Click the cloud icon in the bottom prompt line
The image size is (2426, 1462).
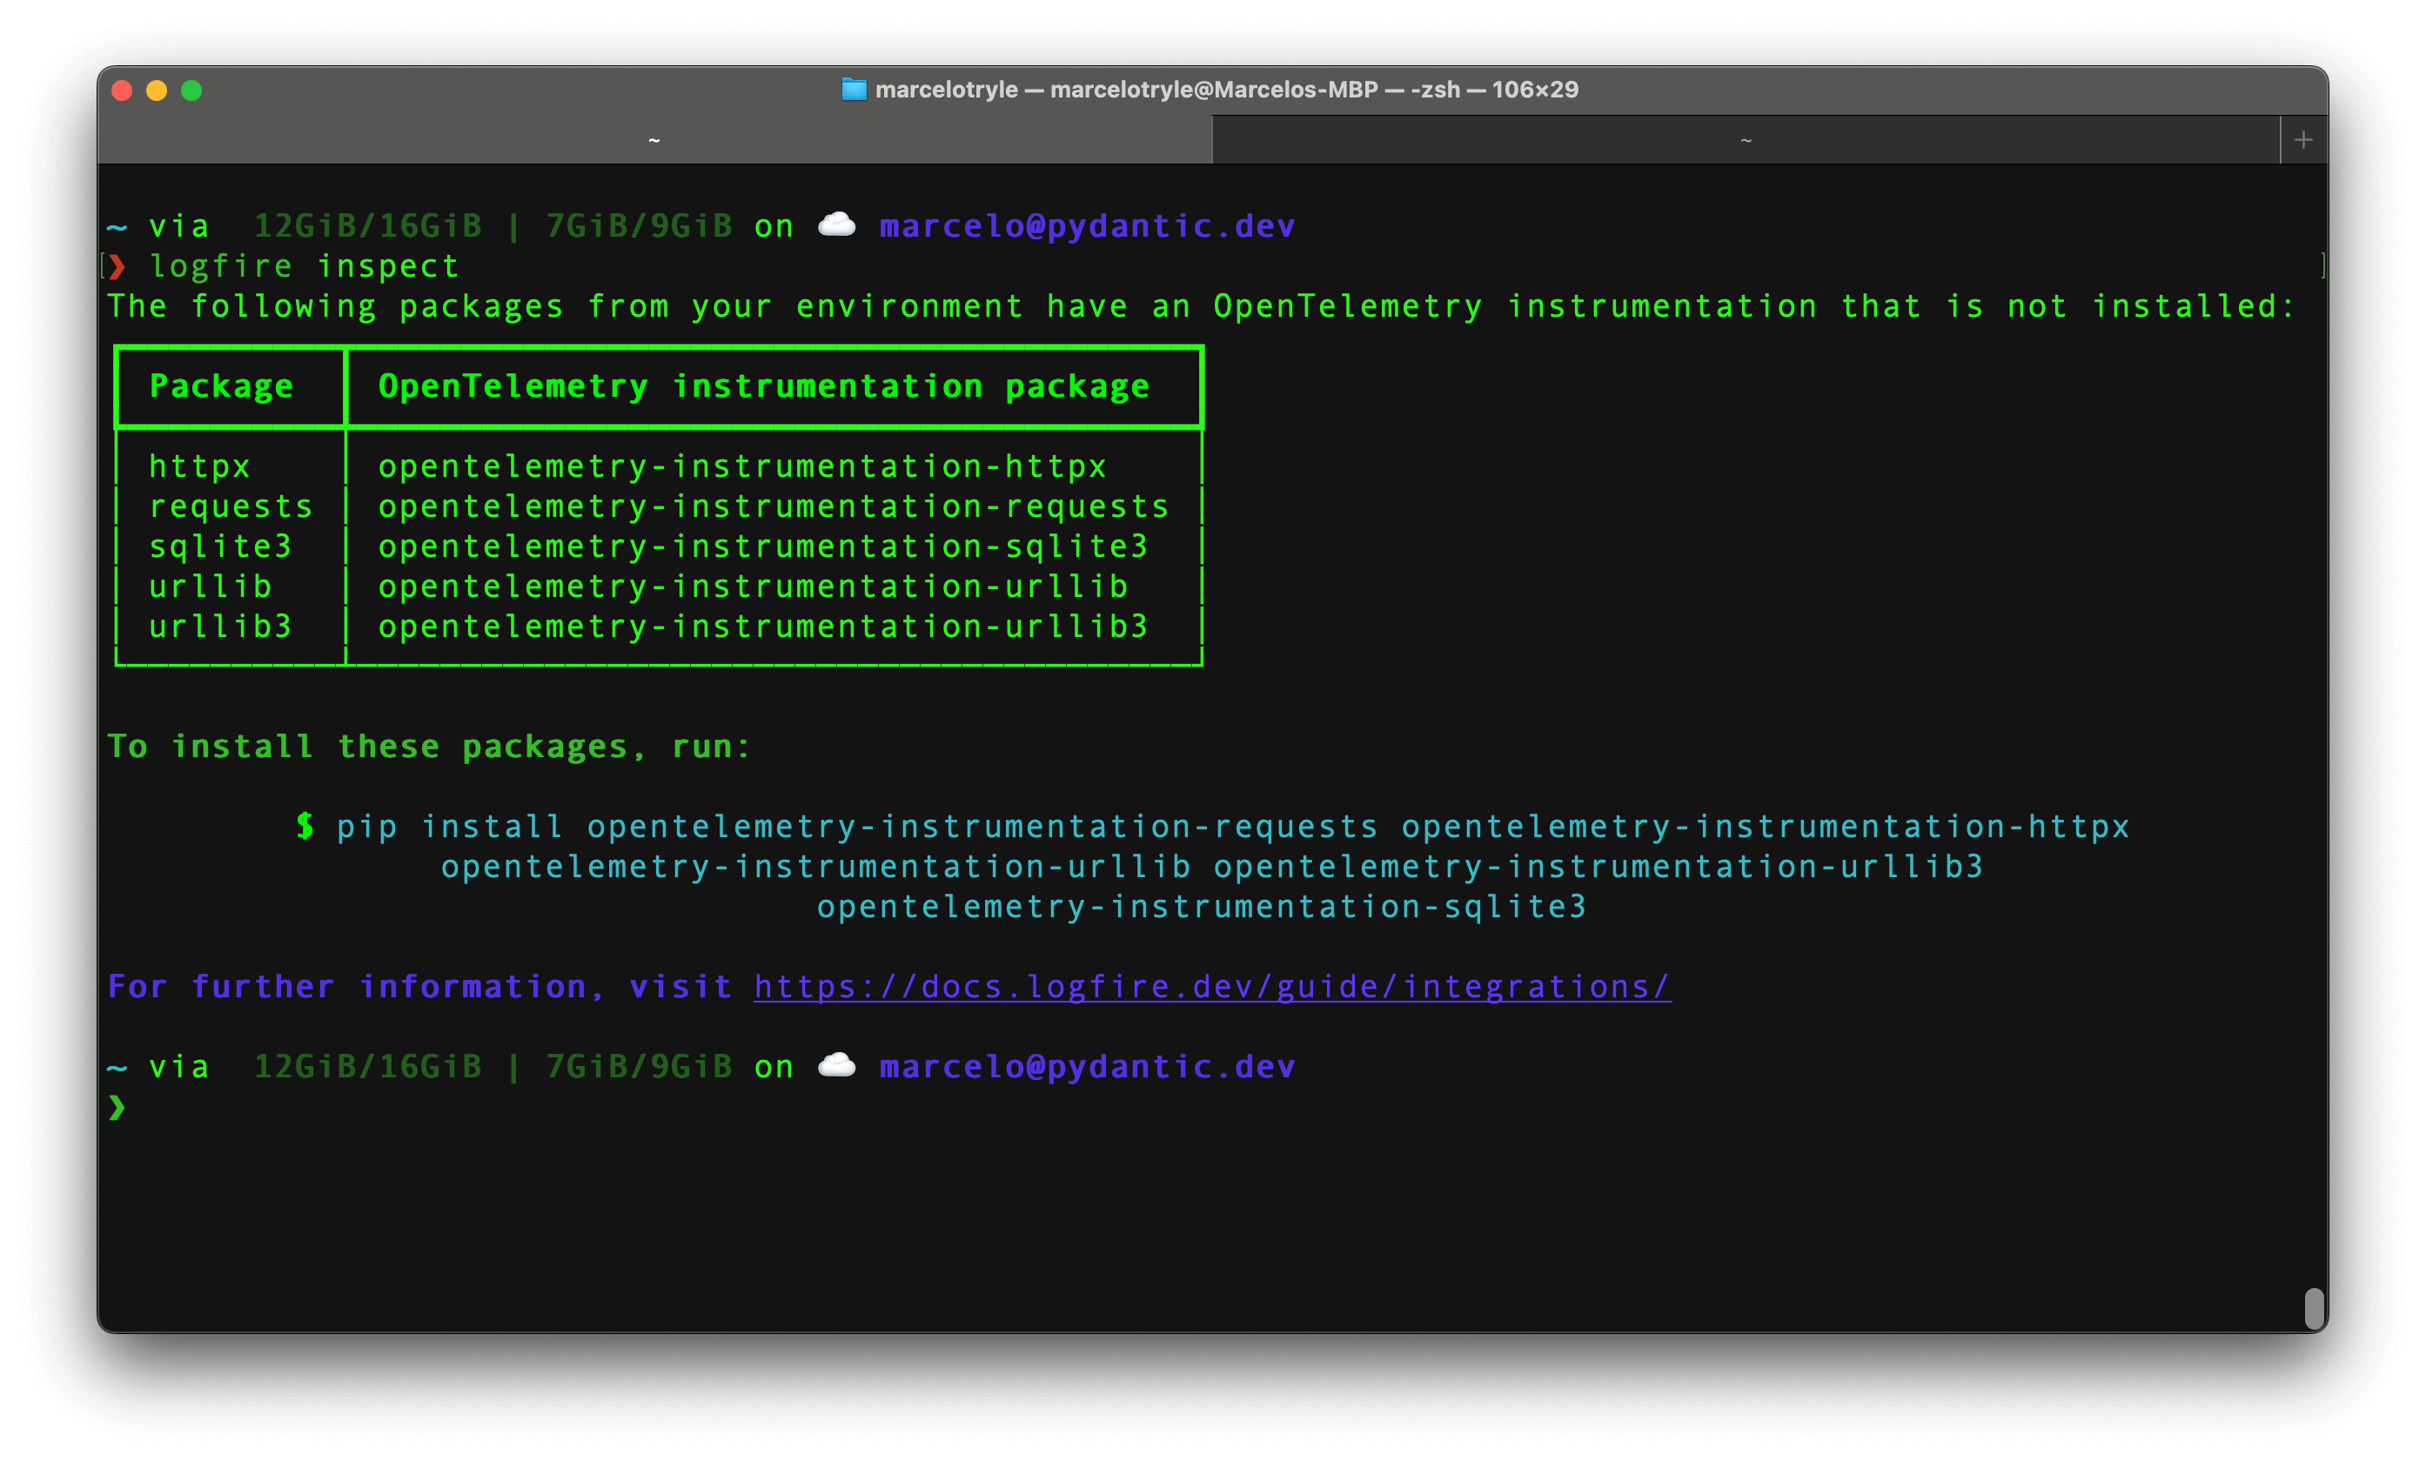point(837,1065)
